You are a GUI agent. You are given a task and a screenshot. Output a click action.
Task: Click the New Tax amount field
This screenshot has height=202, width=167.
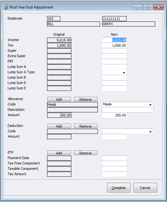pyautogui.click(x=114, y=45)
